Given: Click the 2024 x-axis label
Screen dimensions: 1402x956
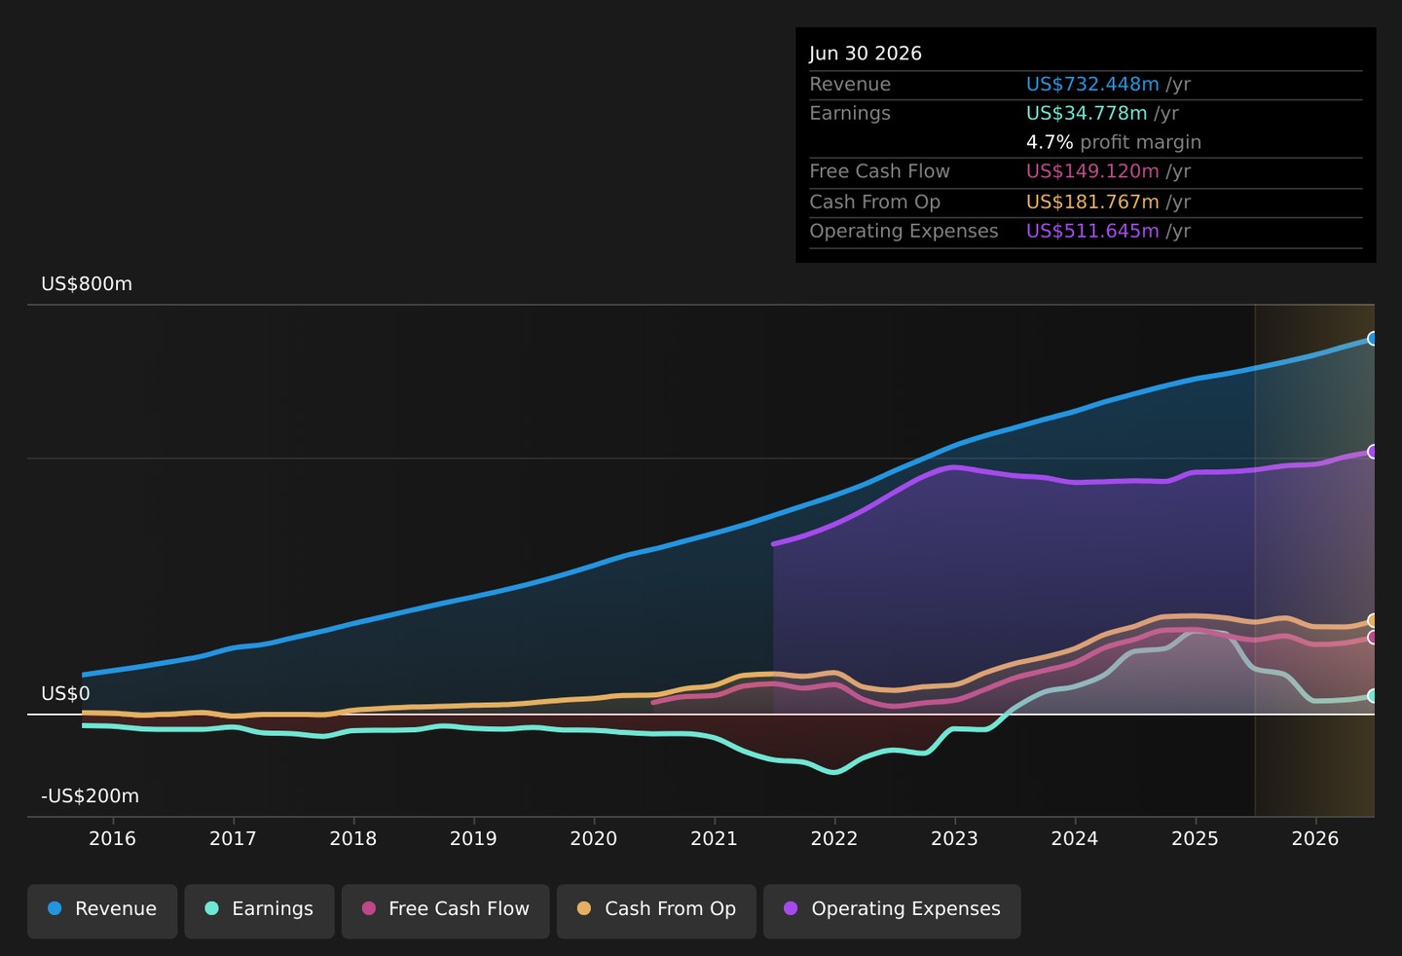Looking at the screenshot, I should point(1075,839).
